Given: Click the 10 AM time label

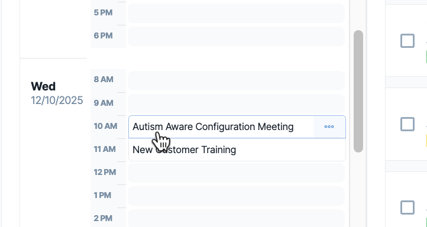Looking at the screenshot, I should pos(106,126).
